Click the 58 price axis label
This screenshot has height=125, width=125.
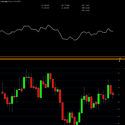point(119,109)
